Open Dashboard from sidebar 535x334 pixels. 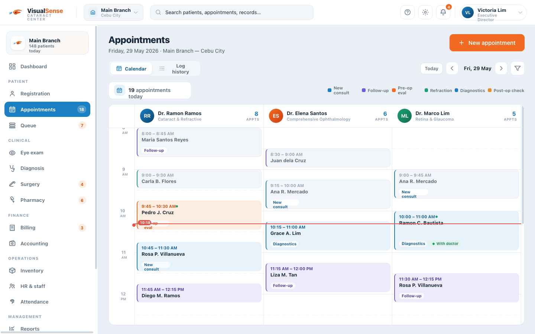pos(47,66)
